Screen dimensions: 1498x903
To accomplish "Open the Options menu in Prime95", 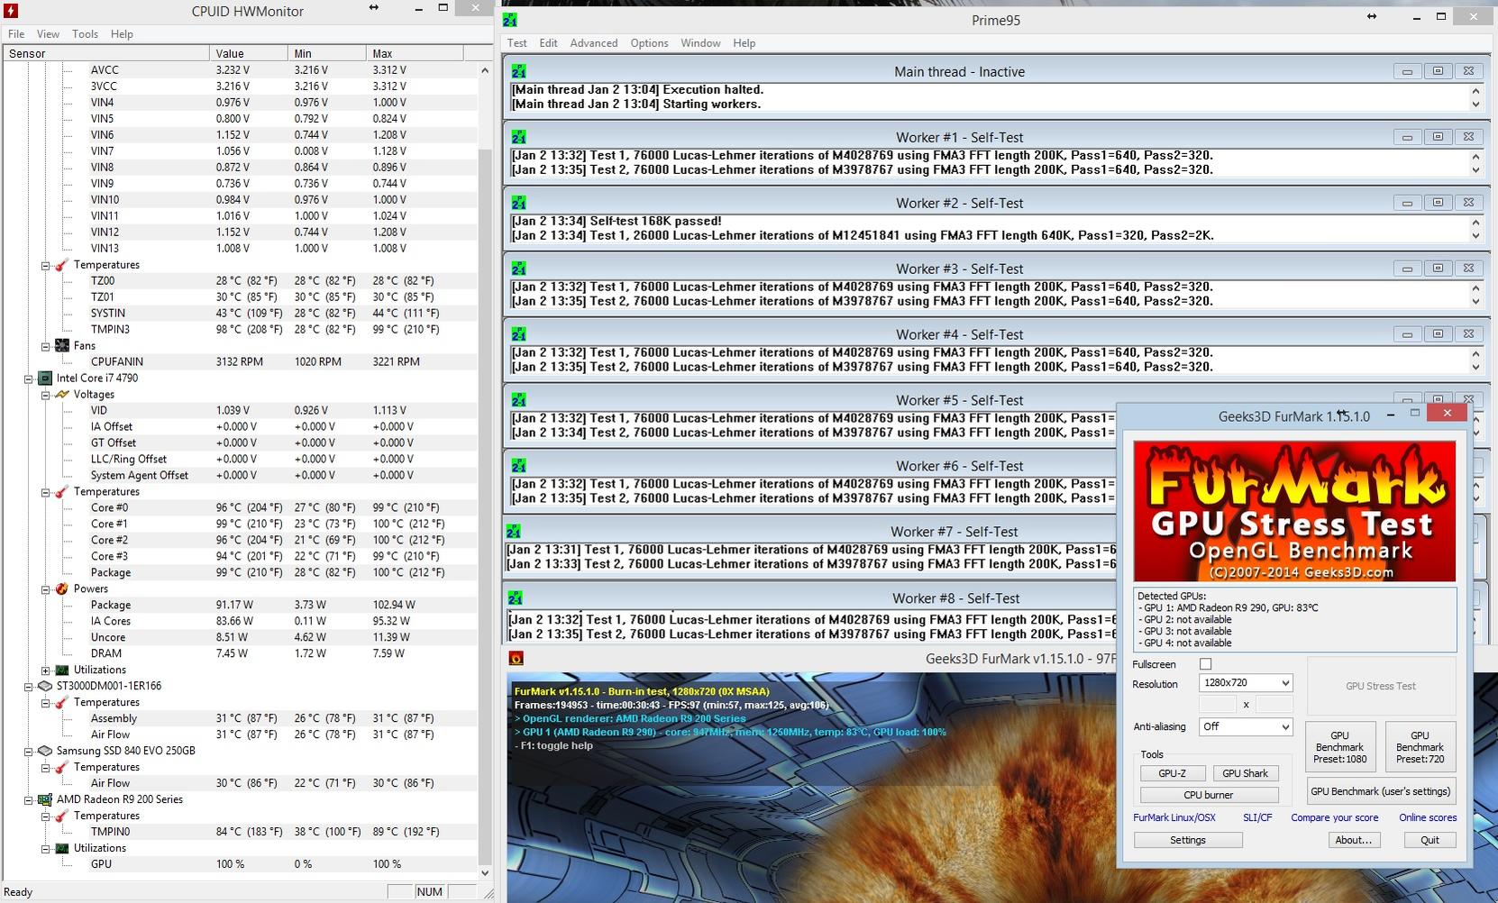I will tap(649, 43).
